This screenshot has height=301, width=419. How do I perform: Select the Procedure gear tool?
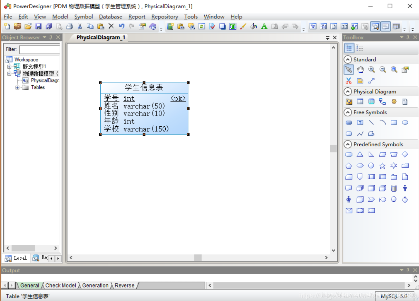(394, 101)
